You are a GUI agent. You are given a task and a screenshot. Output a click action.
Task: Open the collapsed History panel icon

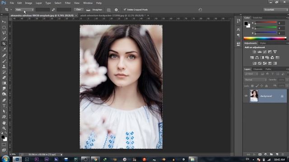[x=238, y=21]
